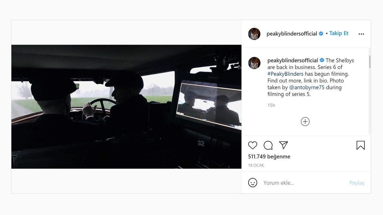Open 18 OCAK post date link
The image size is (383, 215).
pos(256,165)
